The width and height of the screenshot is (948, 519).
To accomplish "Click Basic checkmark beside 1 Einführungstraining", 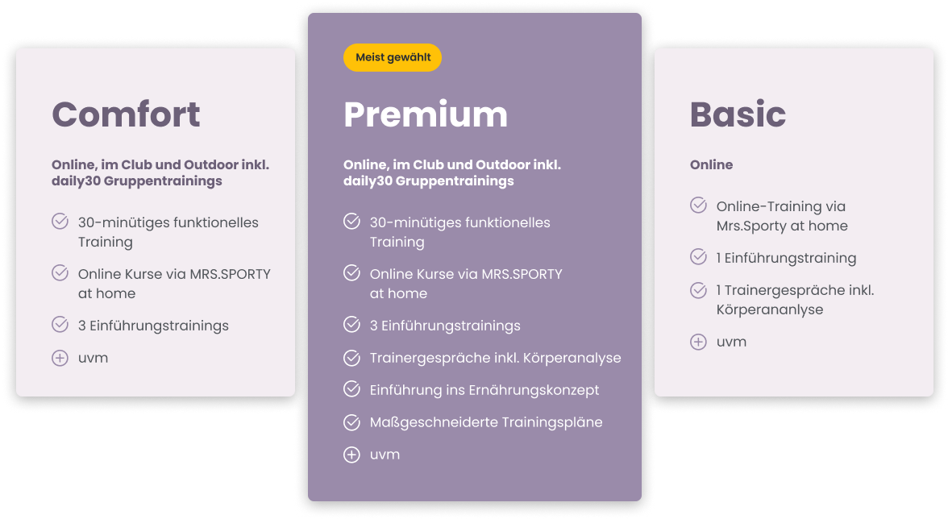I will click(698, 257).
